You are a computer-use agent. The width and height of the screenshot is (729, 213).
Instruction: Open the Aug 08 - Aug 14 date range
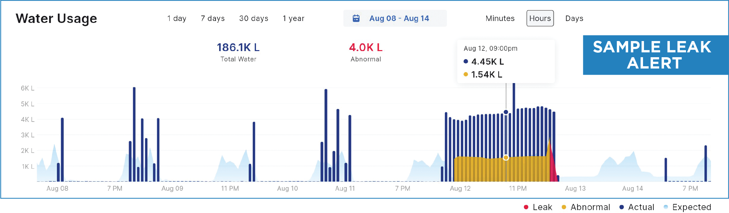(399, 18)
